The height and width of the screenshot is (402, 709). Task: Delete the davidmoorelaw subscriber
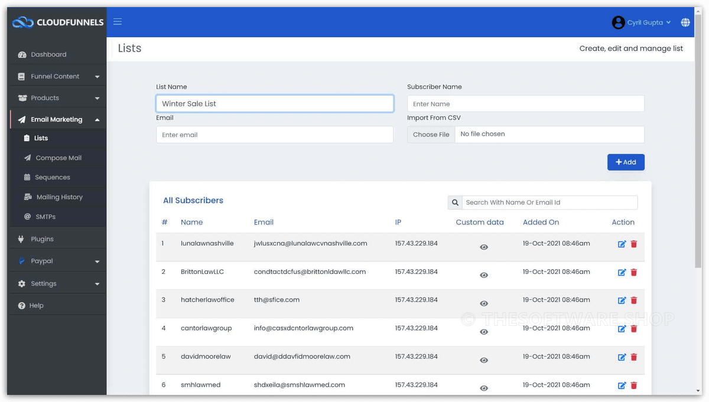(x=634, y=357)
